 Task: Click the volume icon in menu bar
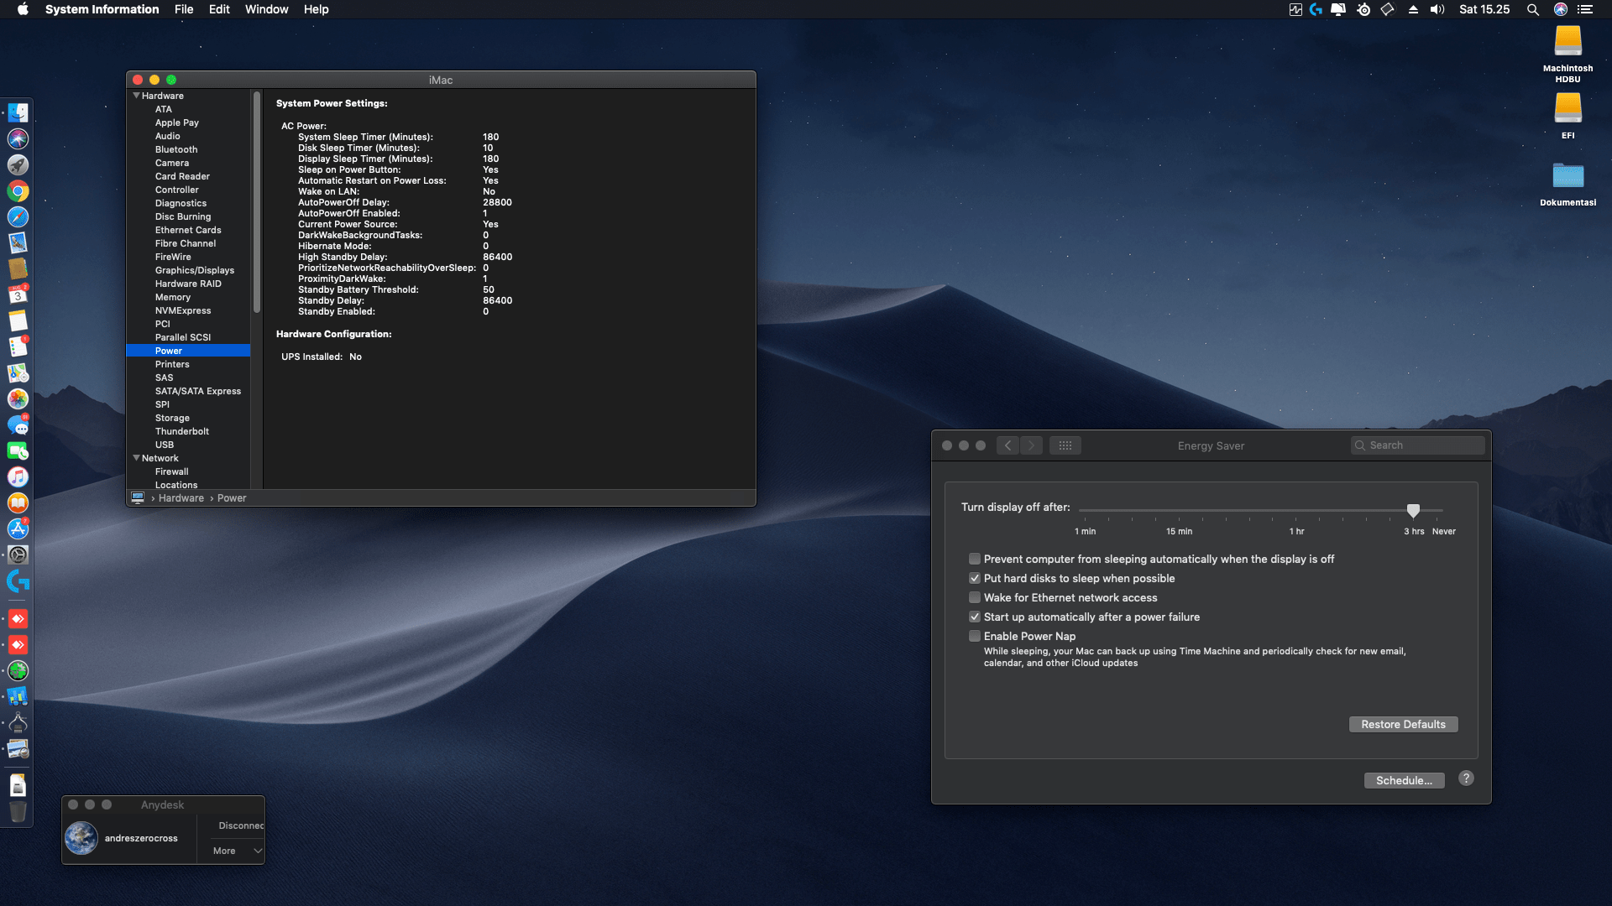click(x=1437, y=9)
